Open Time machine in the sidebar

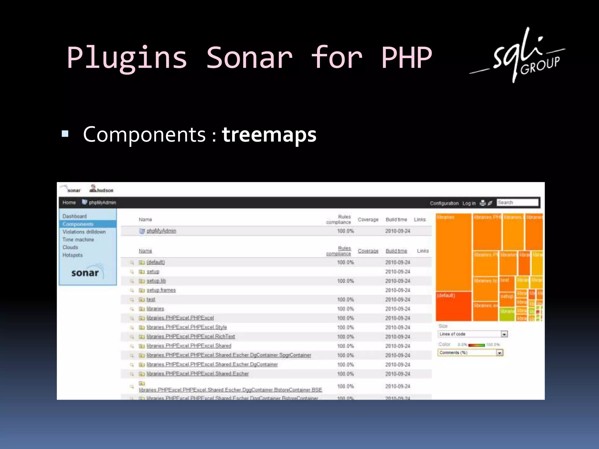point(78,239)
